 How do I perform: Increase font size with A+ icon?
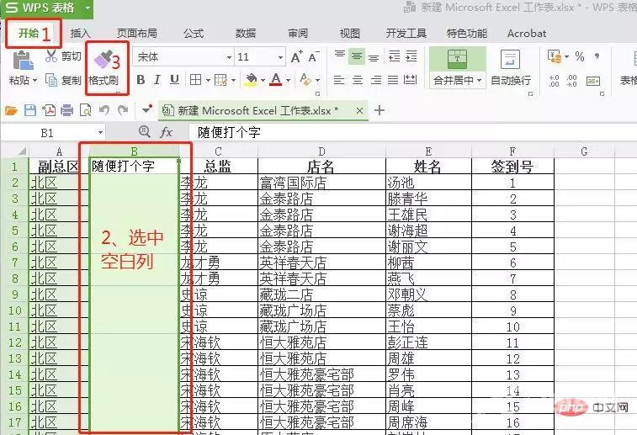click(x=296, y=57)
